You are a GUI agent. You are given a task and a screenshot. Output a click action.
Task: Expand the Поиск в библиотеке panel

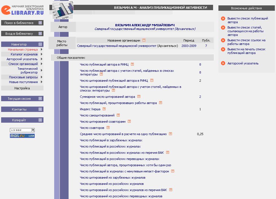click(x=40, y=23)
